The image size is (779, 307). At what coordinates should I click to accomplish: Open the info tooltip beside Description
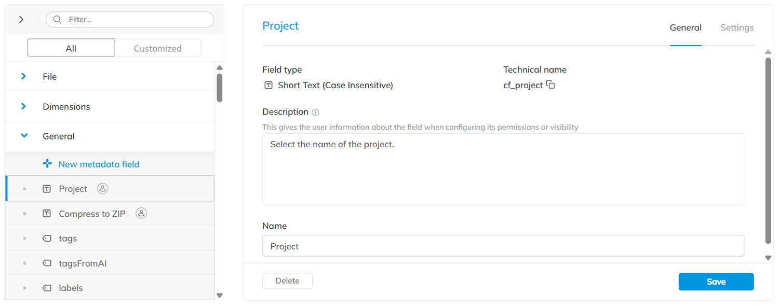click(316, 111)
